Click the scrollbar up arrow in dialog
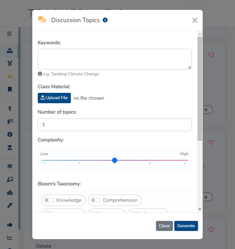This screenshot has width=235, height=249. click(x=200, y=34)
